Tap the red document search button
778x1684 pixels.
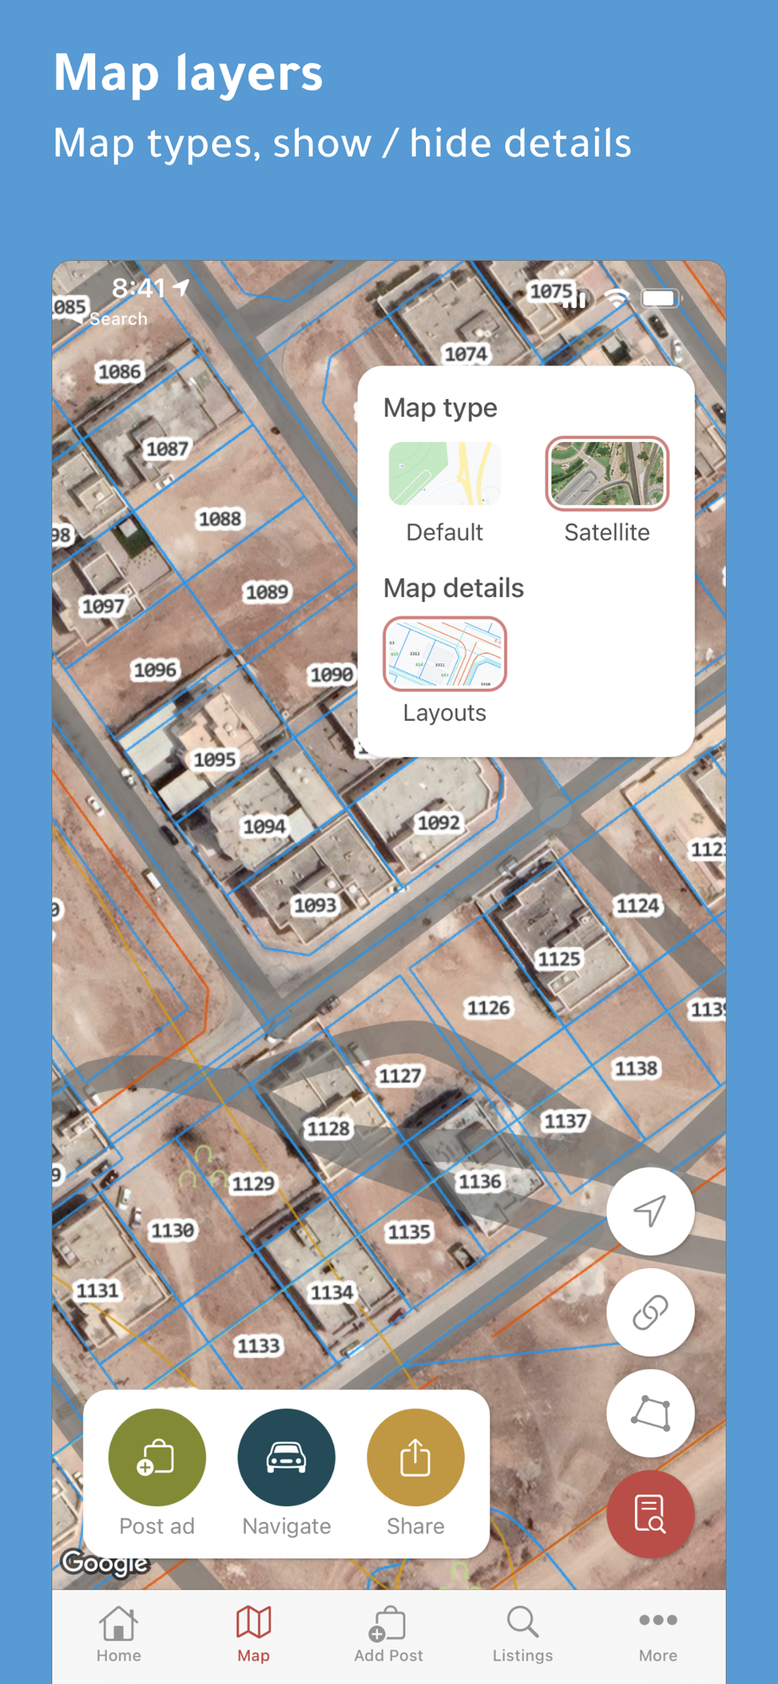(650, 1514)
